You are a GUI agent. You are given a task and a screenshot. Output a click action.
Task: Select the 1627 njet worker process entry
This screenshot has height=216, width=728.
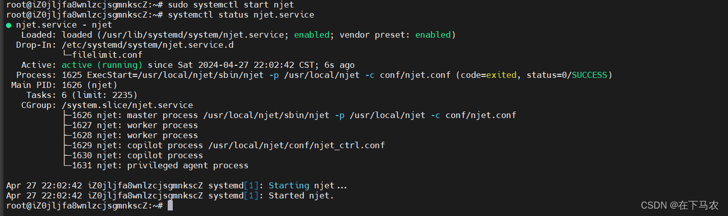[x=135, y=125]
